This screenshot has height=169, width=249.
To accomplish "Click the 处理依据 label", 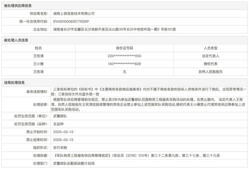I will coord(41,155).
